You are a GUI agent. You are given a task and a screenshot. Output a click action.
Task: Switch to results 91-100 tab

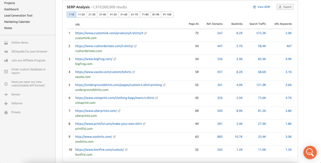(x=167, y=14)
